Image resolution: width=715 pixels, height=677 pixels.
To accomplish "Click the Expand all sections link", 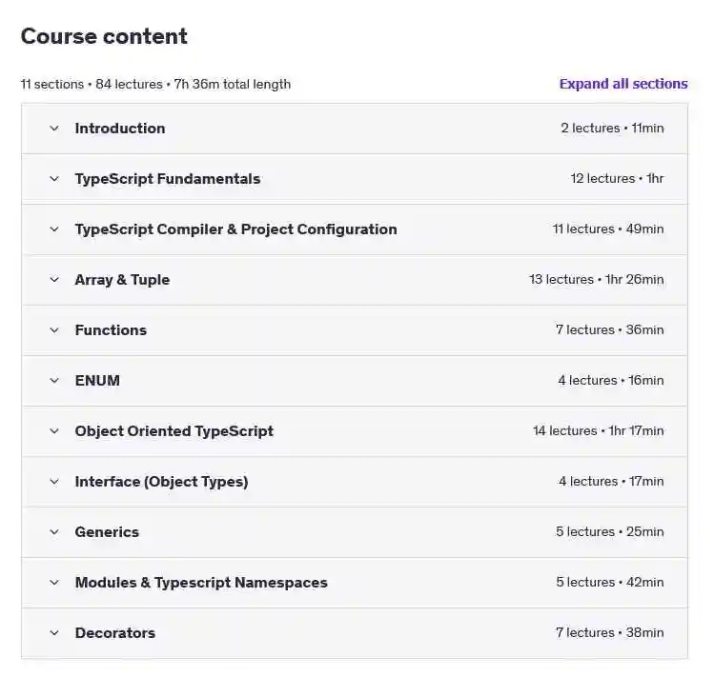I will [623, 84].
